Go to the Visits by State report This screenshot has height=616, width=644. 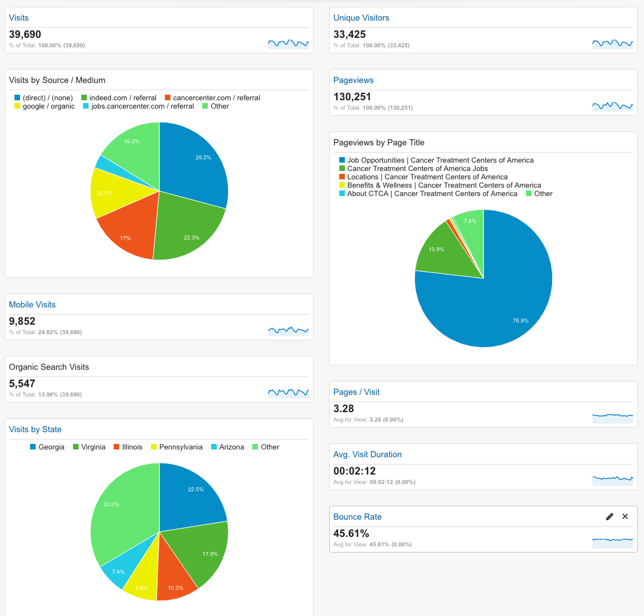[35, 429]
